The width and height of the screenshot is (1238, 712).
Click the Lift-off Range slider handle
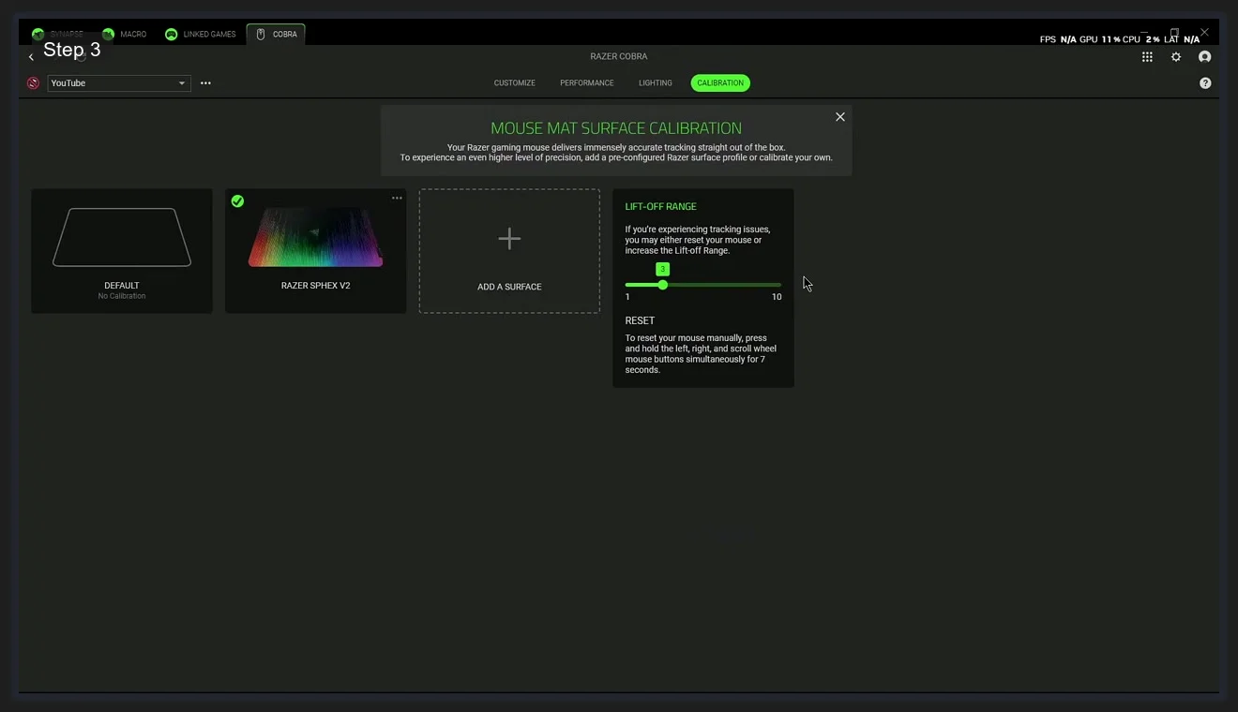click(x=663, y=285)
